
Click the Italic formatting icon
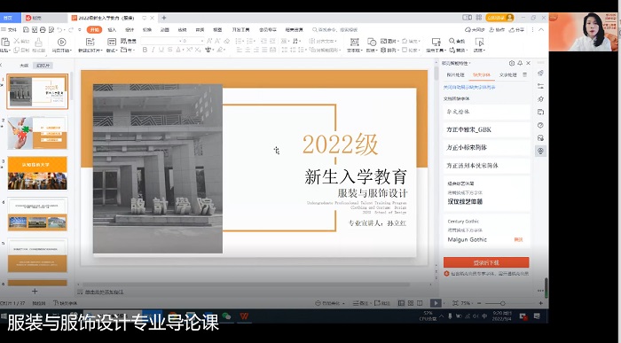click(x=153, y=50)
